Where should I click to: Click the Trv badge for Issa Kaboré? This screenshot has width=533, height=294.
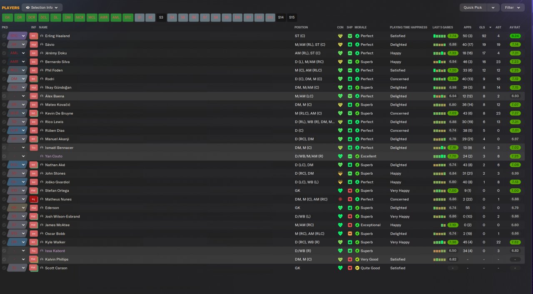pos(34,251)
